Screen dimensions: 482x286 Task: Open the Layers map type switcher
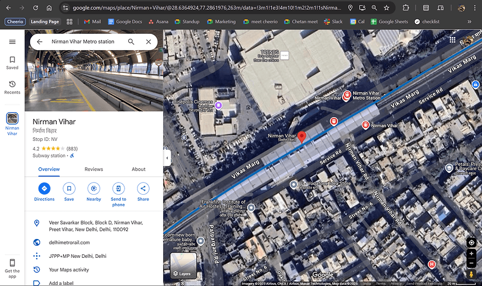183,266
